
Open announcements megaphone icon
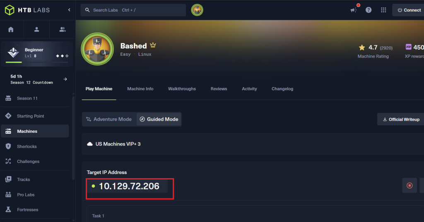(x=354, y=10)
